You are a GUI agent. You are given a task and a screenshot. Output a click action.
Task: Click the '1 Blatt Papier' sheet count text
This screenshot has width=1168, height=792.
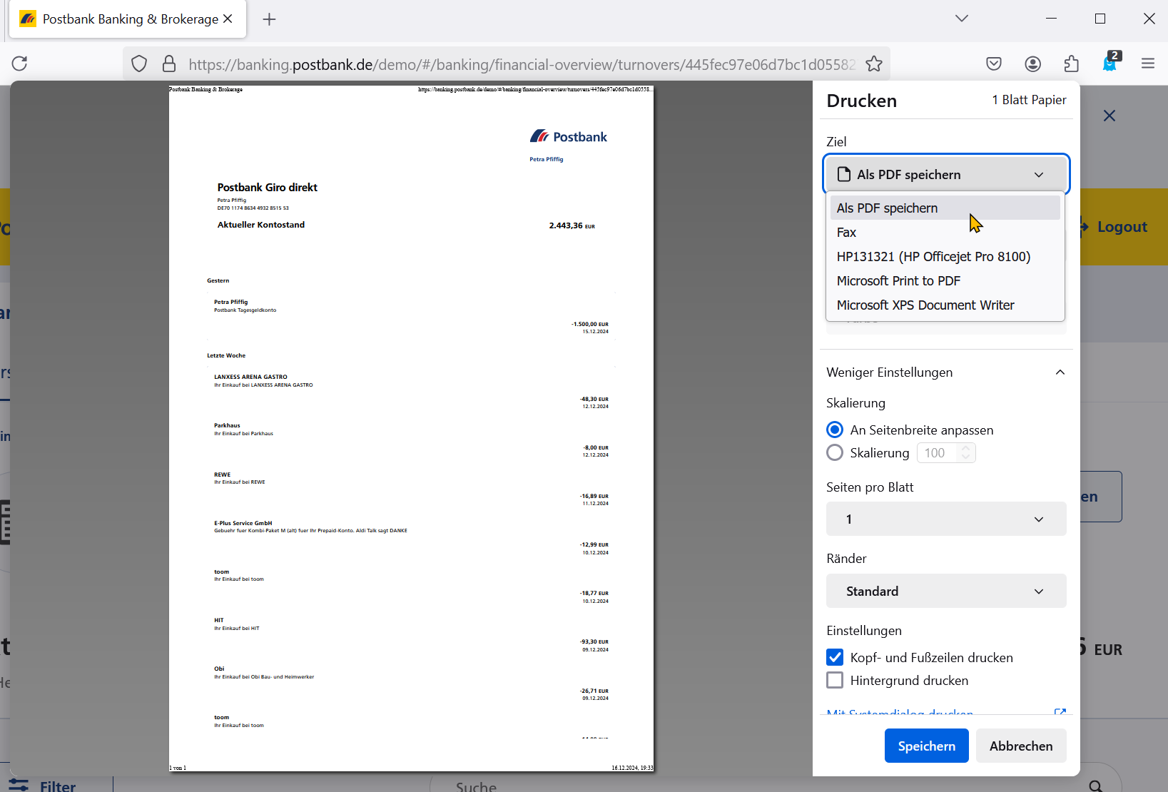(1029, 100)
